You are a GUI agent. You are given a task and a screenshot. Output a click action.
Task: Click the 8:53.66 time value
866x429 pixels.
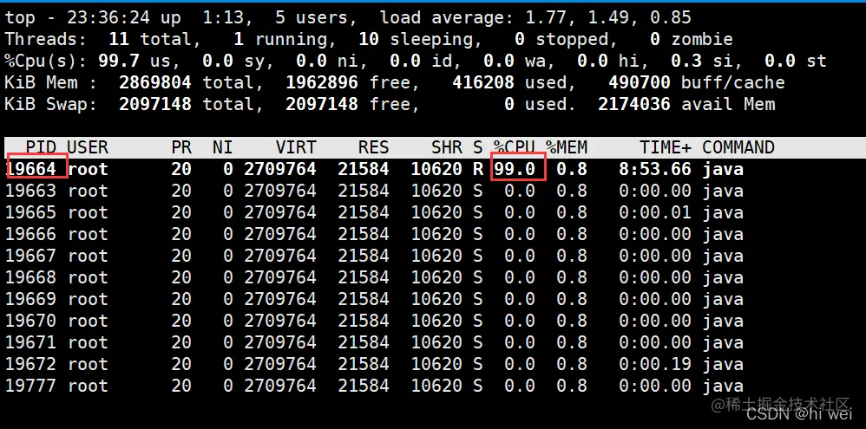tap(655, 169)
